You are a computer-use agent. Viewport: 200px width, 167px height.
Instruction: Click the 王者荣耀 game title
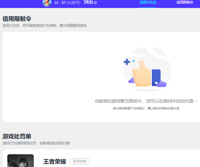click(x=55, y=162)
